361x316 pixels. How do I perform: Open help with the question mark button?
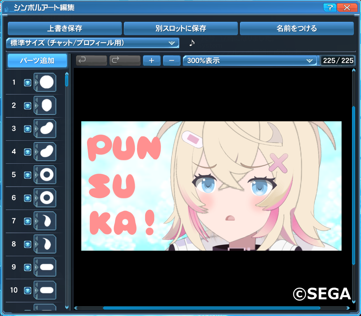(x=330, y=7)
